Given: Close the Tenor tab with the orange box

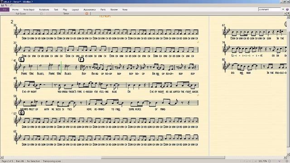Looking at the screenshot, I should tap(87, 14).
